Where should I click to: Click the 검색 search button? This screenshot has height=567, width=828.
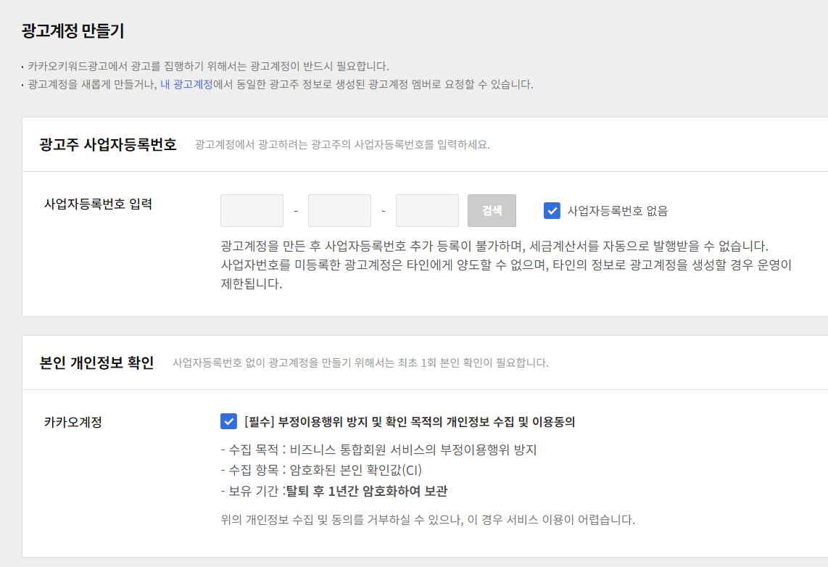(492, 210)
